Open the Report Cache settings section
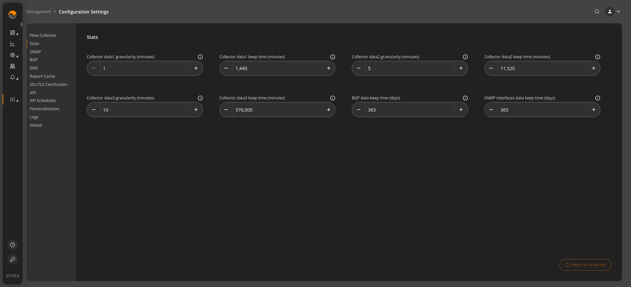The height and width of the screenshot is (287, 631). click(x=43, y=76)
